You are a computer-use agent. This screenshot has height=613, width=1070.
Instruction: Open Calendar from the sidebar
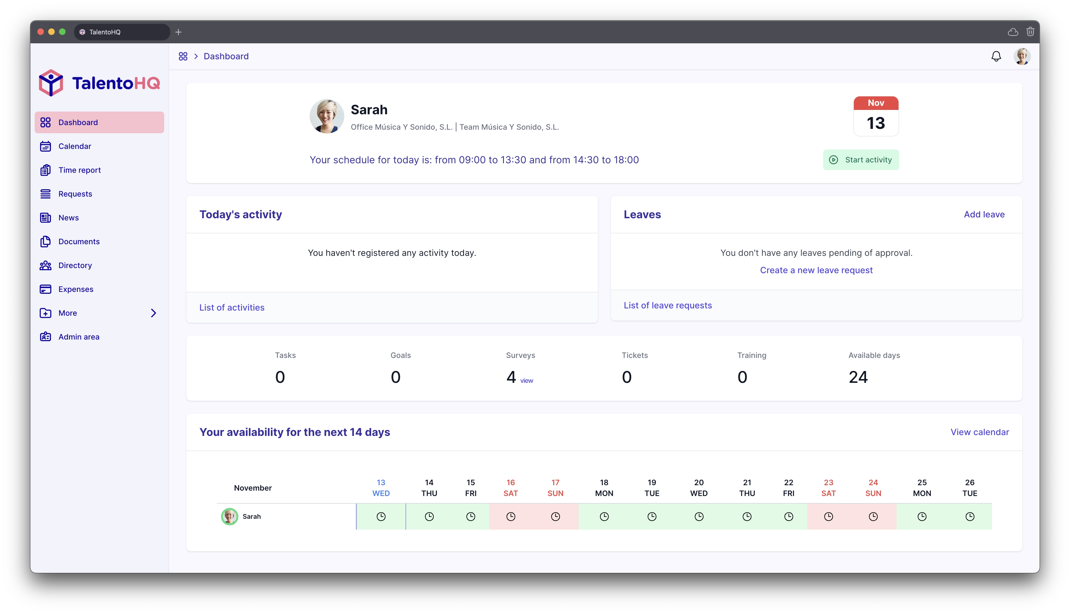tap(74, 146)
